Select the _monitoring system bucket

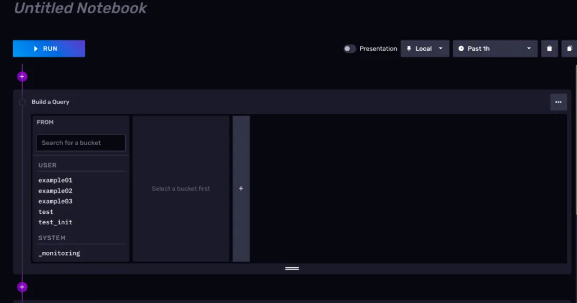click(x=59, y=253)
